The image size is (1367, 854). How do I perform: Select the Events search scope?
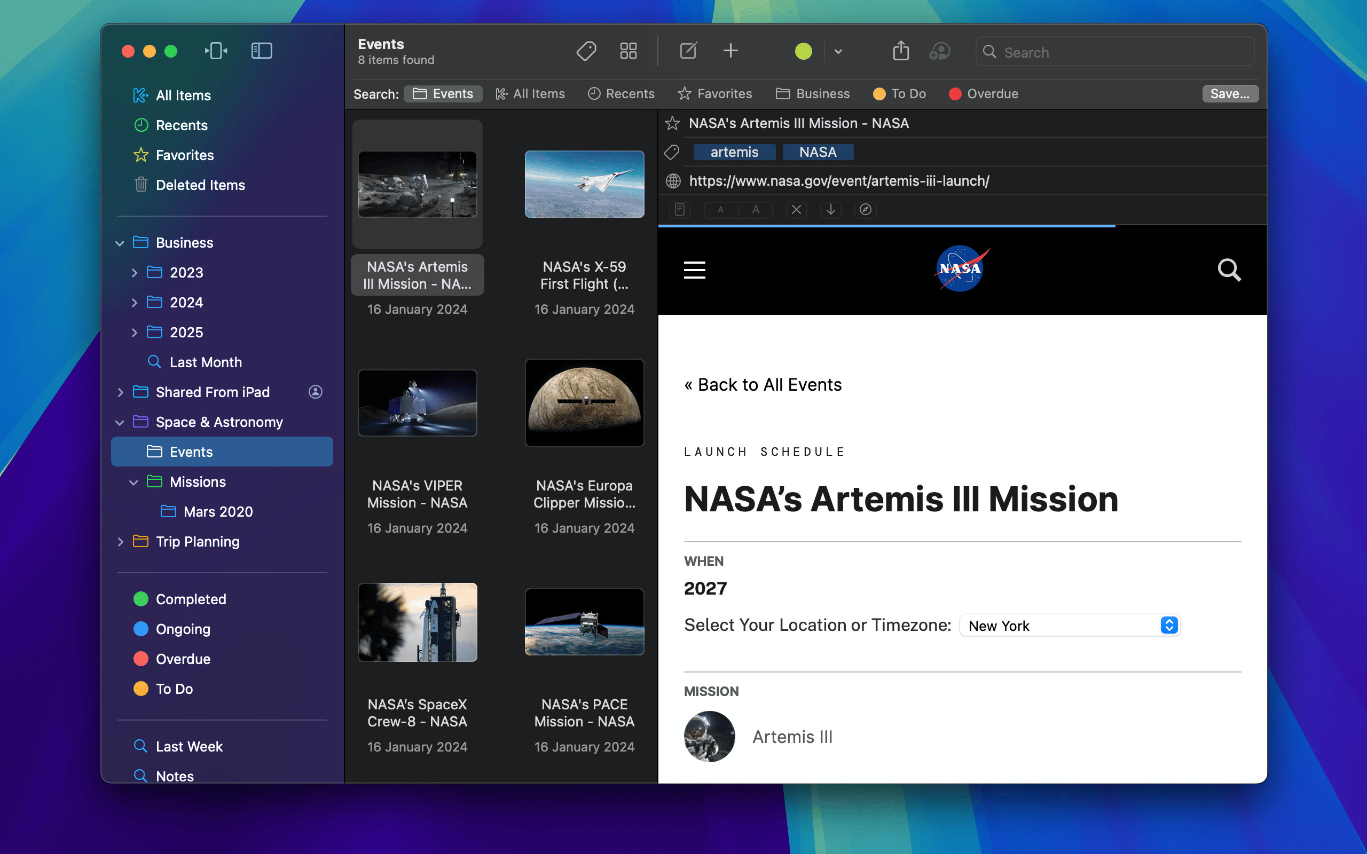coord(443,94)
